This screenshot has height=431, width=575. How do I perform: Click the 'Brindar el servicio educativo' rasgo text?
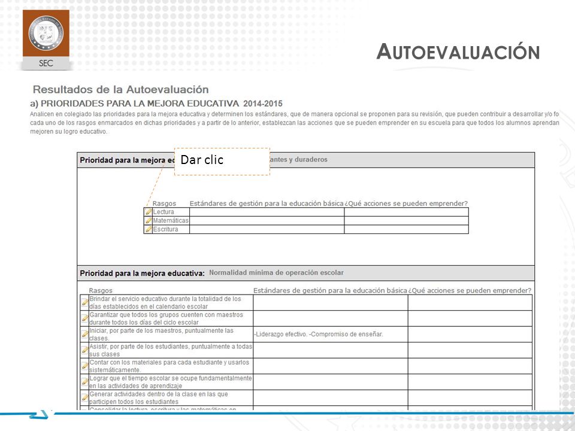[x=165, y=303]
